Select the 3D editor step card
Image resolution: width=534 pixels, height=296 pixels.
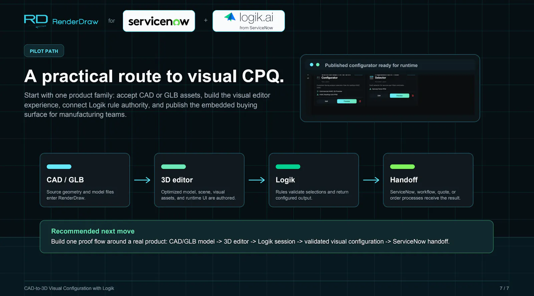click(199, 180)
